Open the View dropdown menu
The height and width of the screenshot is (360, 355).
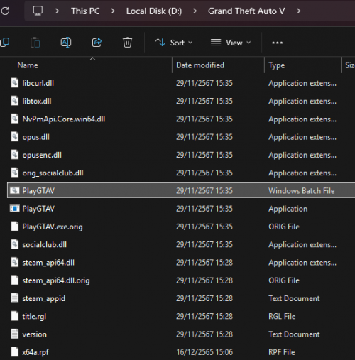tap(231, 43)
